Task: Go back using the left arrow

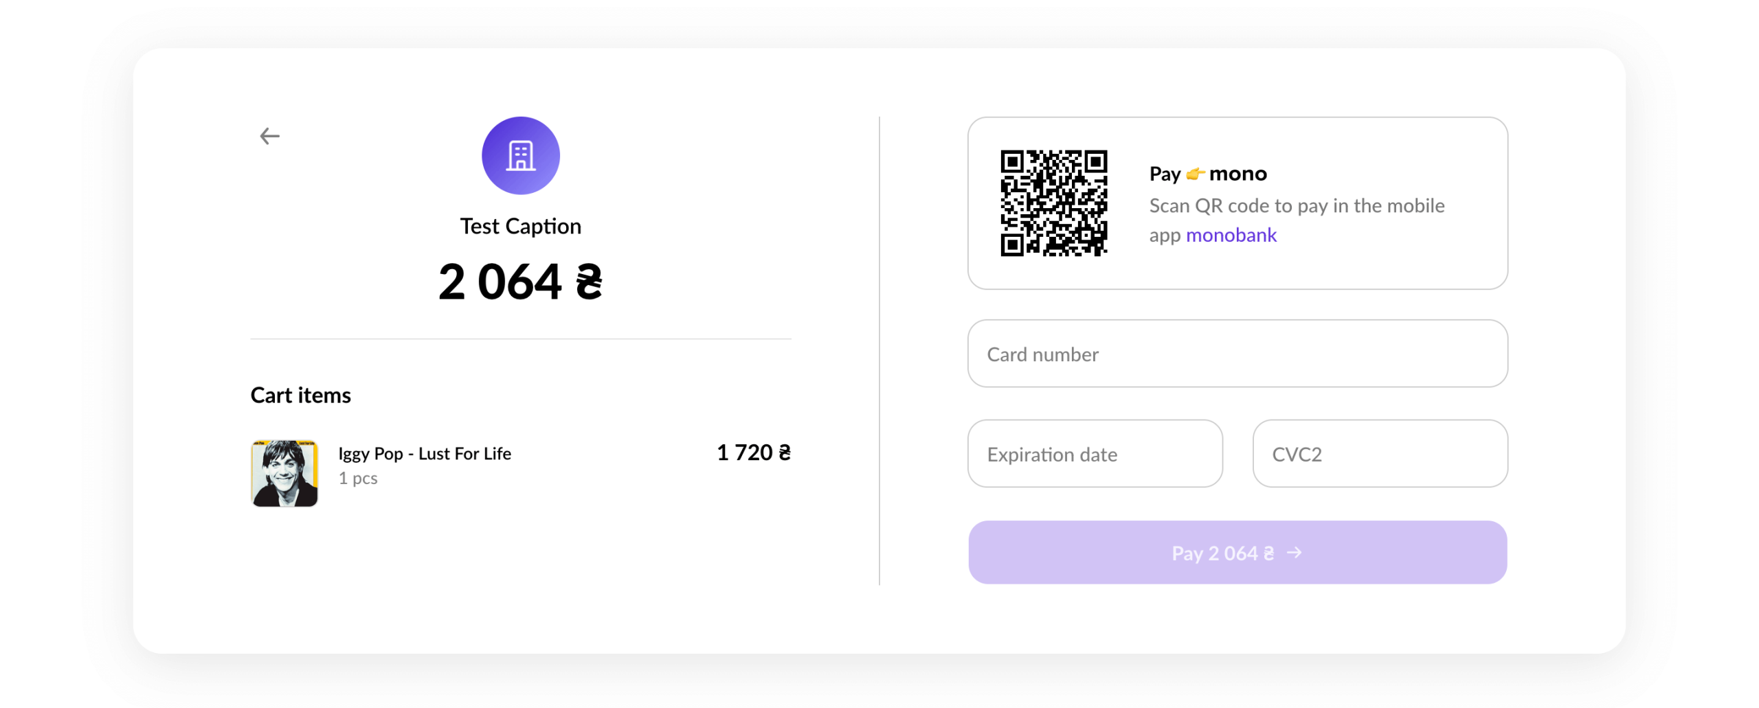Action: pyautogui.click(x=269, y=136)
